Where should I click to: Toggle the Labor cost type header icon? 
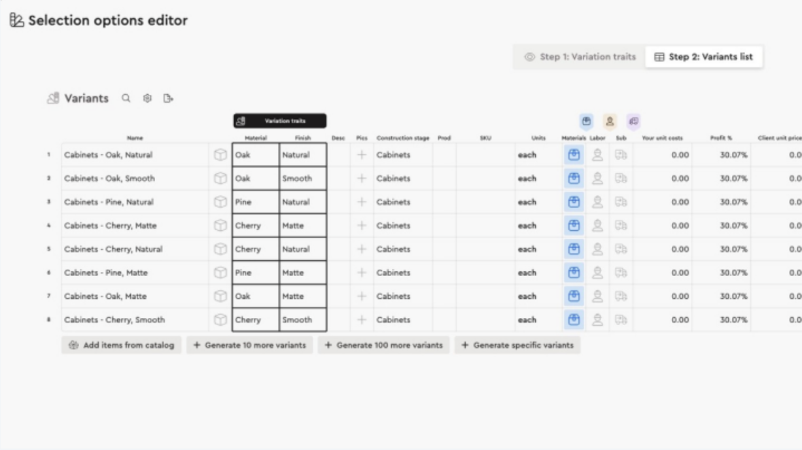610,121
